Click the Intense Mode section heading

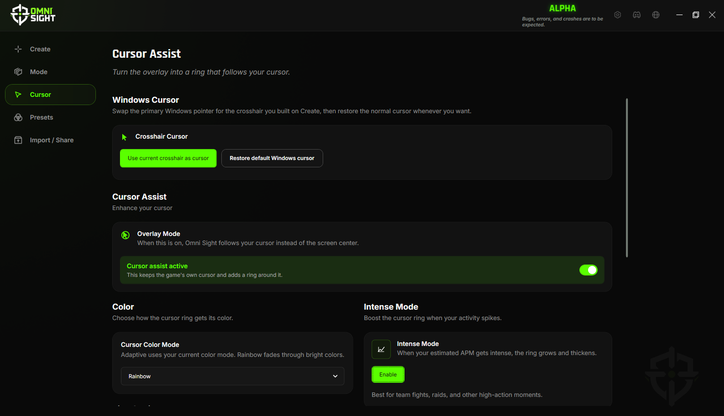coord(391,307)
